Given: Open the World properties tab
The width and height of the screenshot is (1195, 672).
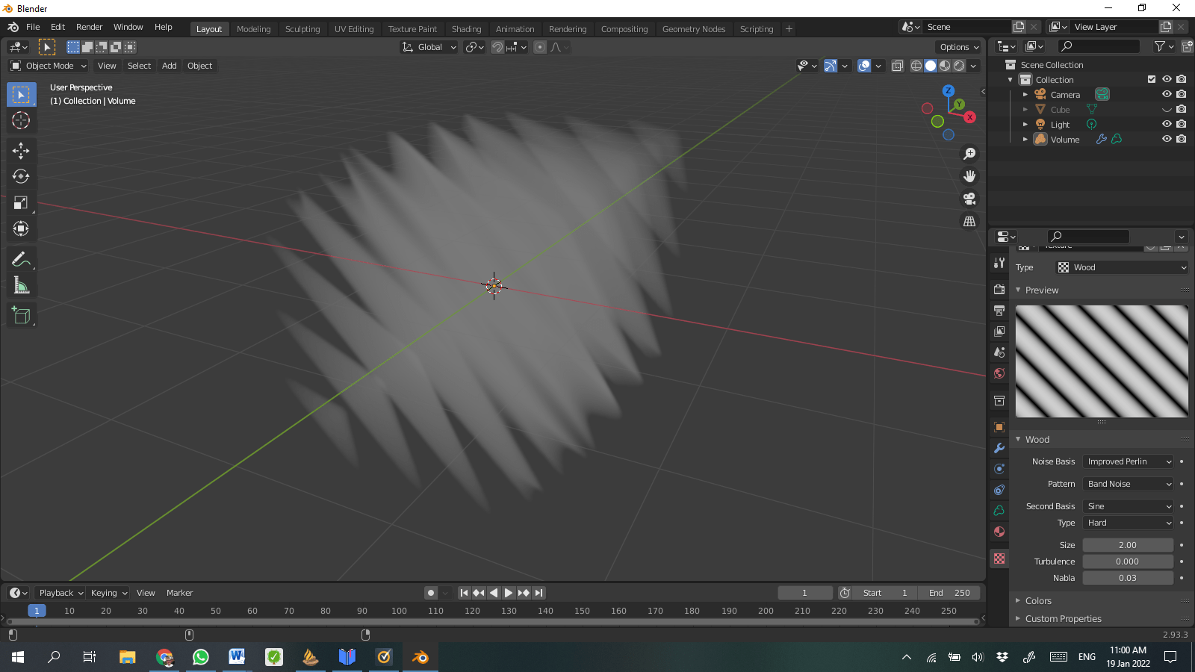Looking at the screenshot, I should (999, 373).
